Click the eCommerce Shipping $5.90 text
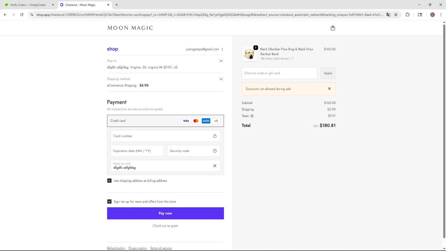446x251 pixels. click(x=128, y=85)
